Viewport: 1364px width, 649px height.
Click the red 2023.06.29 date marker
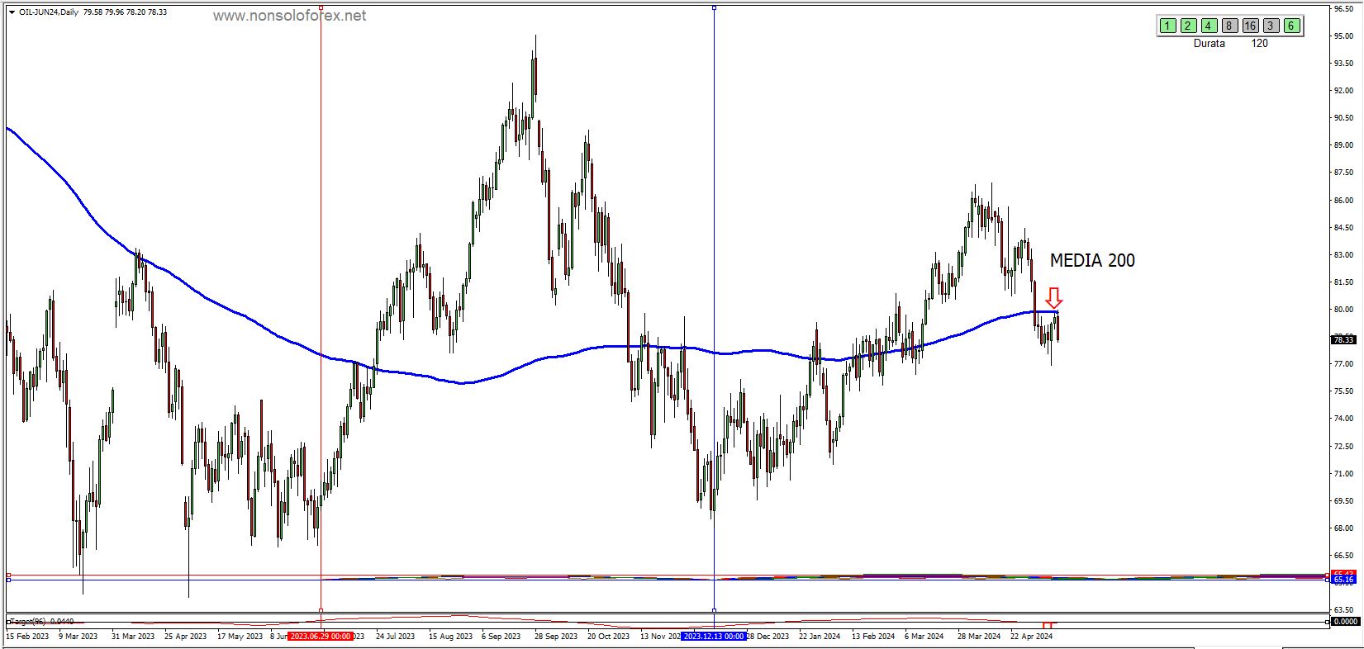pos(321,637)
